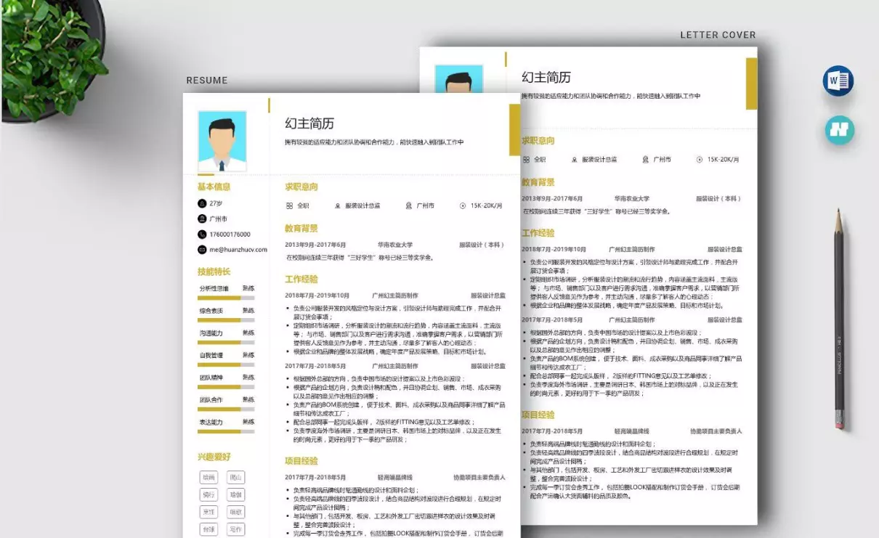Click the person icon beside 服装设计总监 on the front resume
879x538 pixels.
click(x=338, y=205)
